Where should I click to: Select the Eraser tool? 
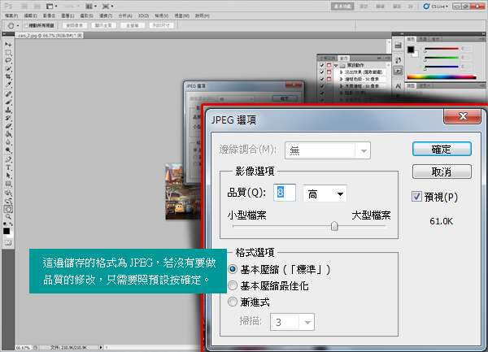tap(8, 126)
